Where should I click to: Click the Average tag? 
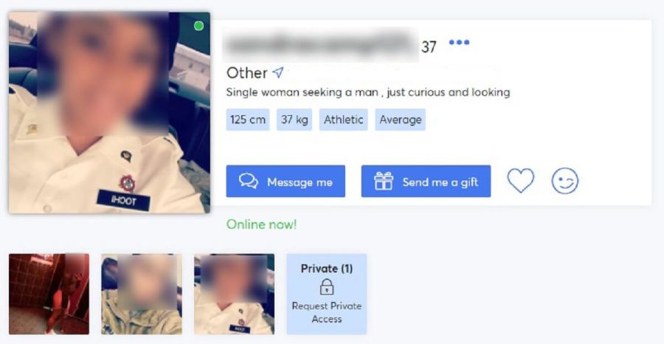click(x=400, y=120)
